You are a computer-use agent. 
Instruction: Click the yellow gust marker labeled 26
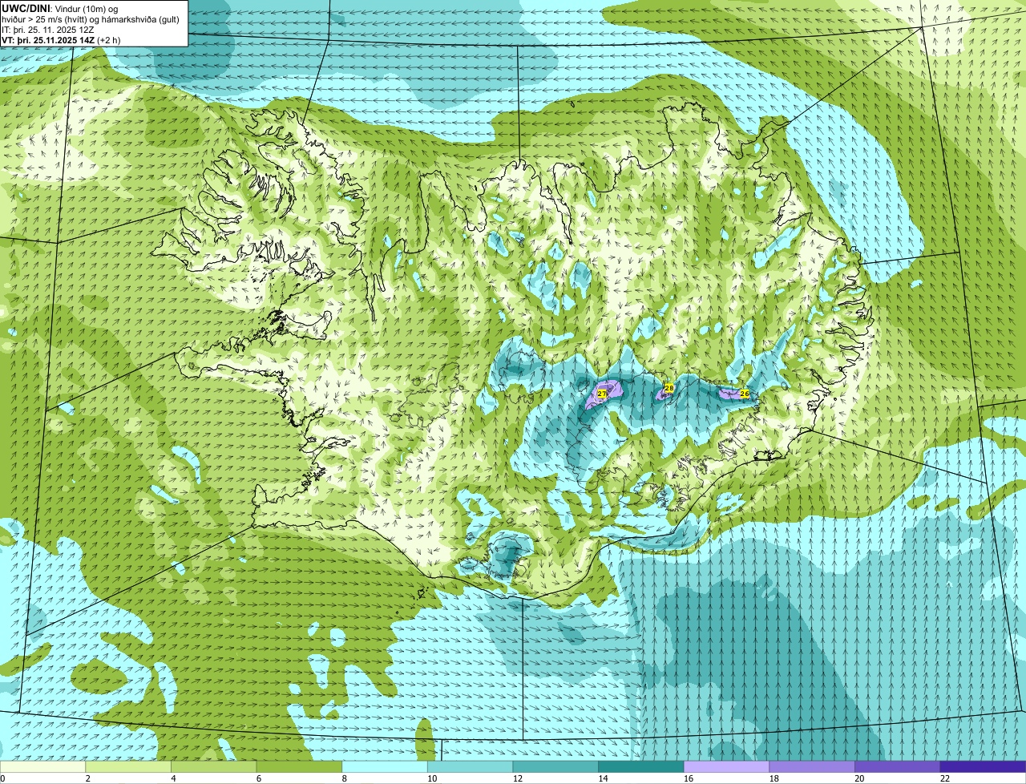click(744, 394)
